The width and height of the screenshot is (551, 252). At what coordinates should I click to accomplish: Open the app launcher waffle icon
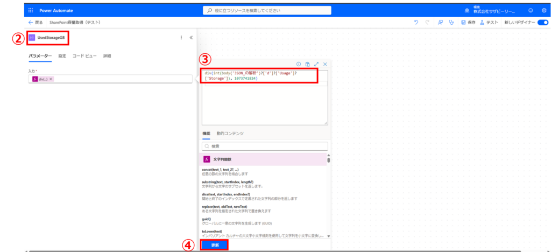point(31,10)
